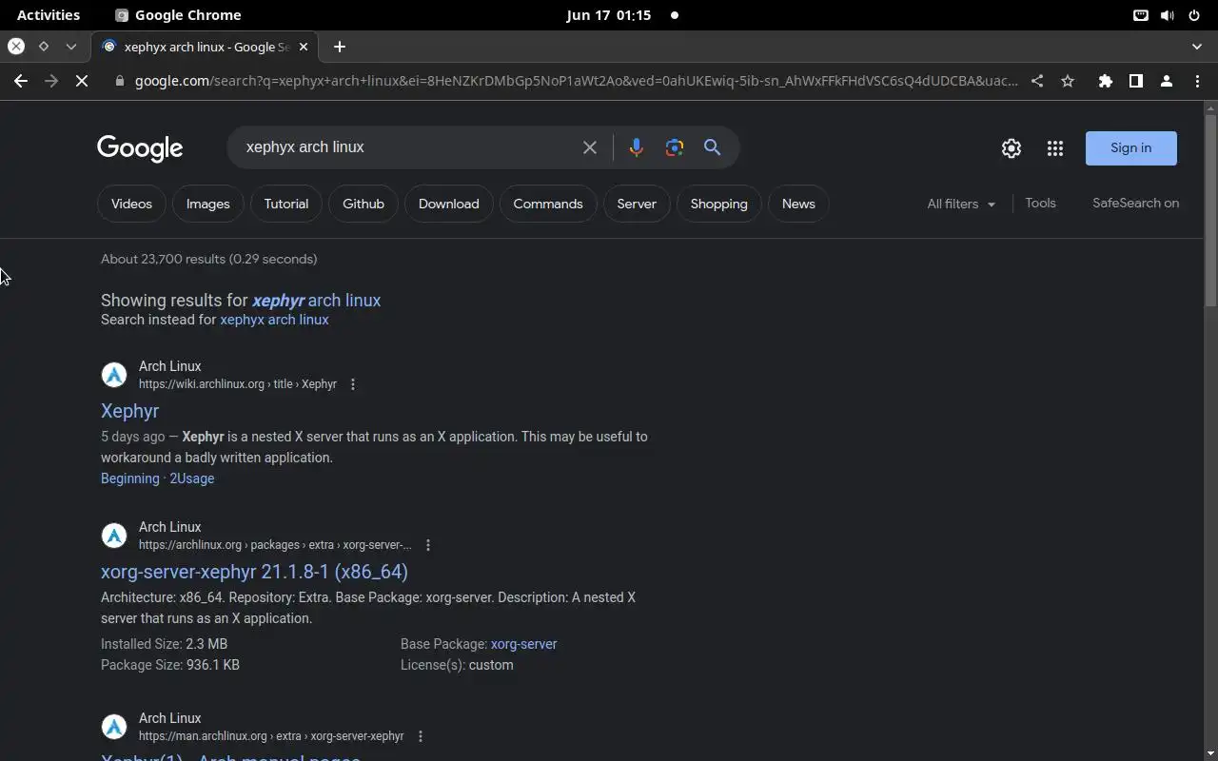Go to the Google logo homepage

(x=140, y=148)
